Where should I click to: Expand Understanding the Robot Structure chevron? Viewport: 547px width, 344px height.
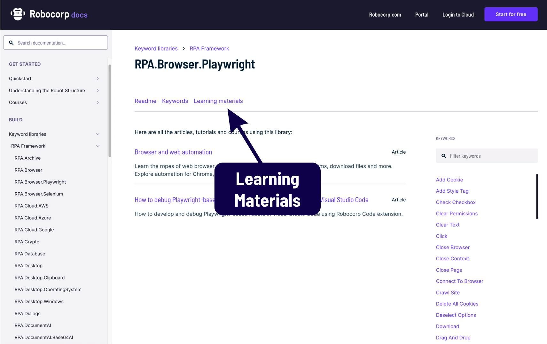98,90
